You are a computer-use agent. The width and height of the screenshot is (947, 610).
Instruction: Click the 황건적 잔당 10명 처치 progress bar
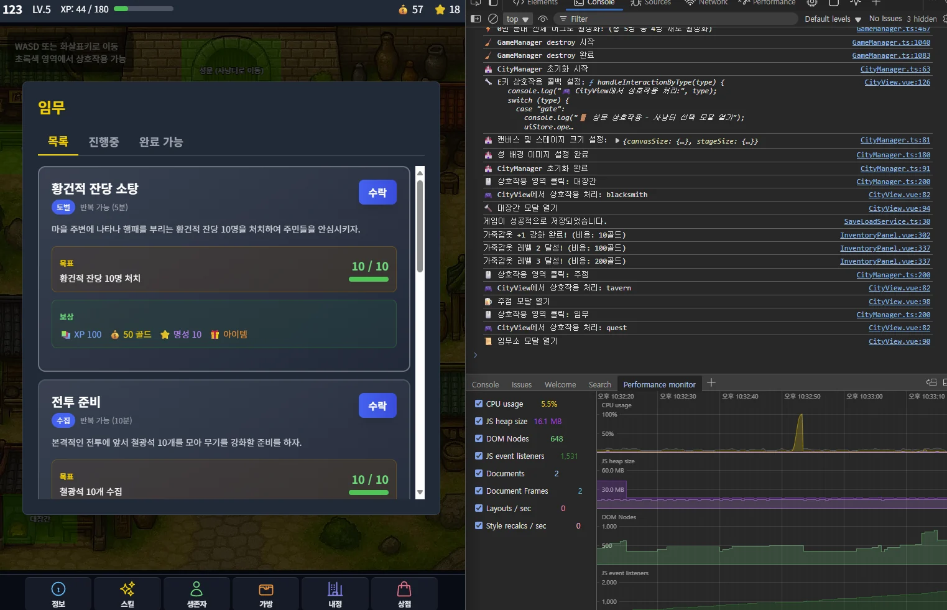[x=369, y=279]
